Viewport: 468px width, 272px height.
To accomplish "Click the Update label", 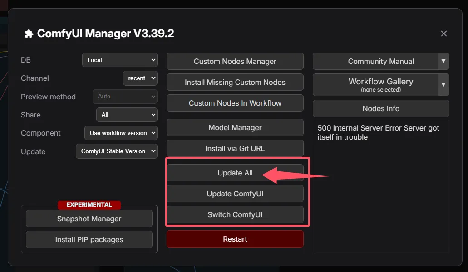I will 33,151.
